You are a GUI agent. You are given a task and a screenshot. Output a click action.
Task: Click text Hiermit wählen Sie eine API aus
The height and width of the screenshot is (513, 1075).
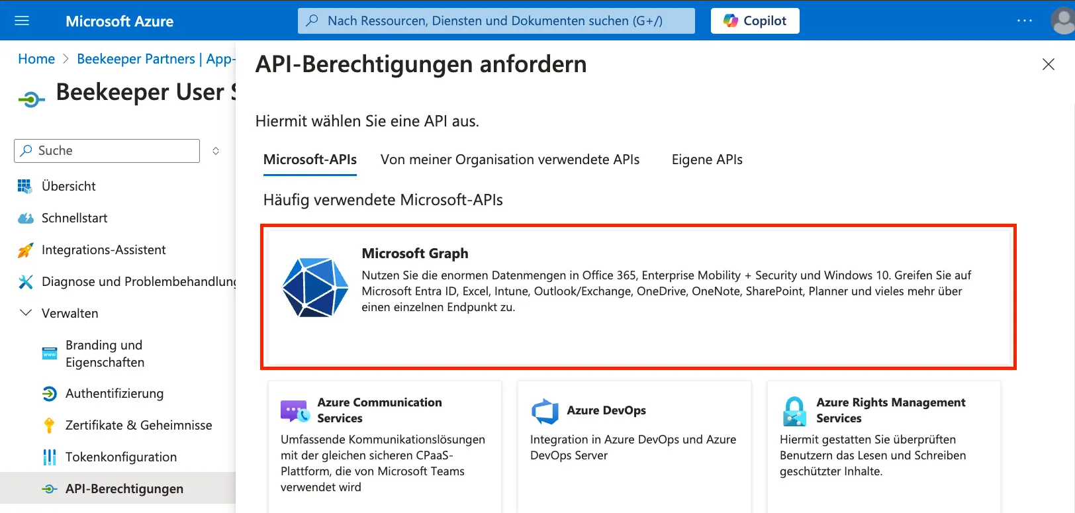[x=367, y=121]
